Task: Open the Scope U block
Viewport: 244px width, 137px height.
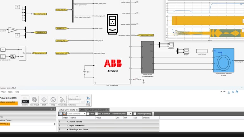Action: [x=171, y=44]
